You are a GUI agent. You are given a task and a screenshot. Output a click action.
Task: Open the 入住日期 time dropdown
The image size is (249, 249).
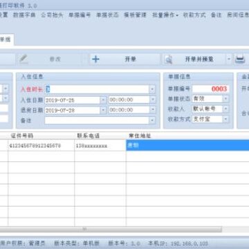point(153,100)
